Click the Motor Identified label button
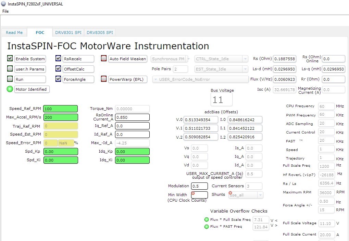 tap(32, 89)
